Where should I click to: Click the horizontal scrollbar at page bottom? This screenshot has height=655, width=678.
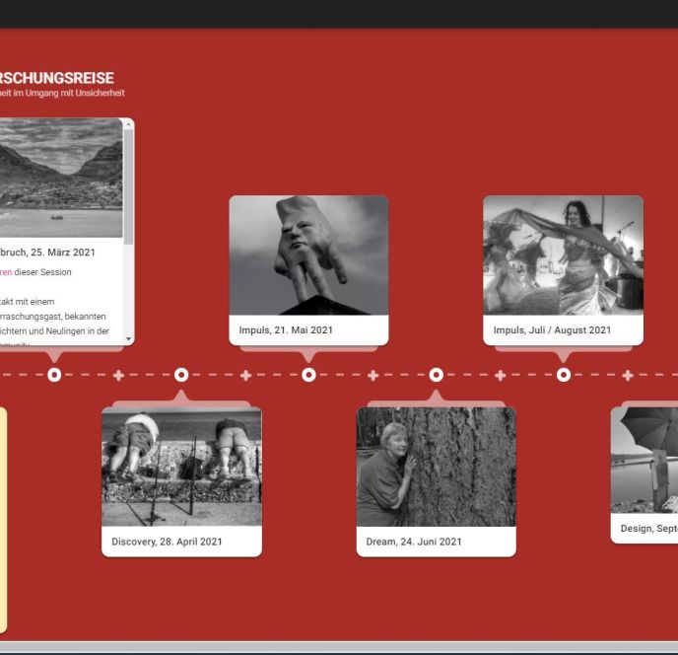pos(339,647)
